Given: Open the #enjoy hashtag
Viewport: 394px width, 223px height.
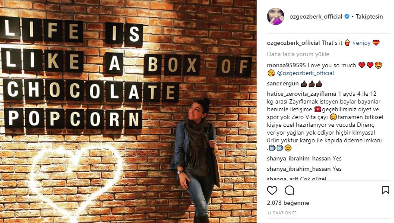Looking at the screenshot, I should tap(361, 43).
